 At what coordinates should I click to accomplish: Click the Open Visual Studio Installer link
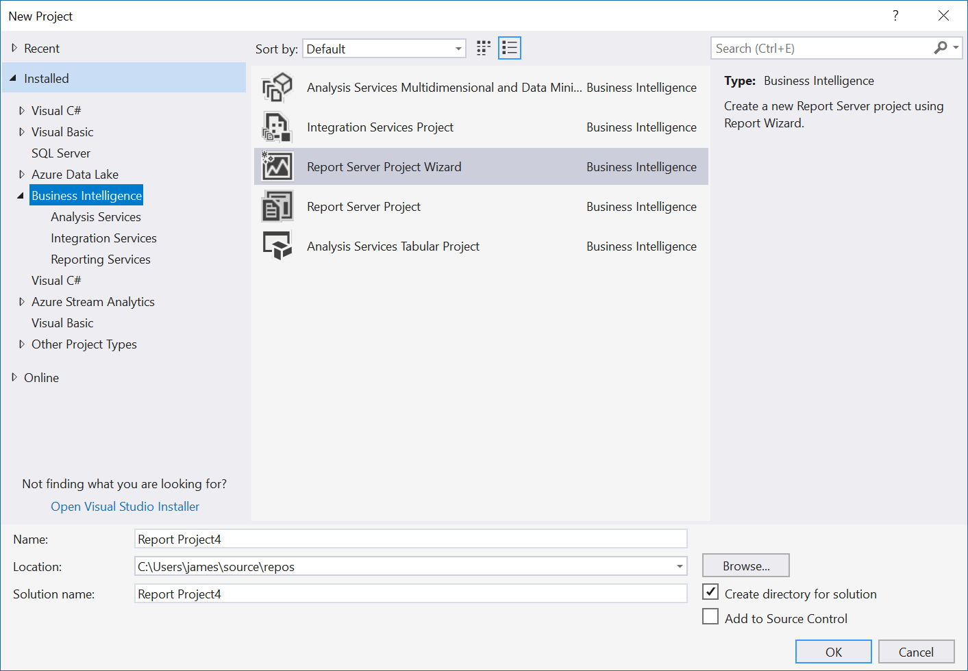(x=125, y=507)
